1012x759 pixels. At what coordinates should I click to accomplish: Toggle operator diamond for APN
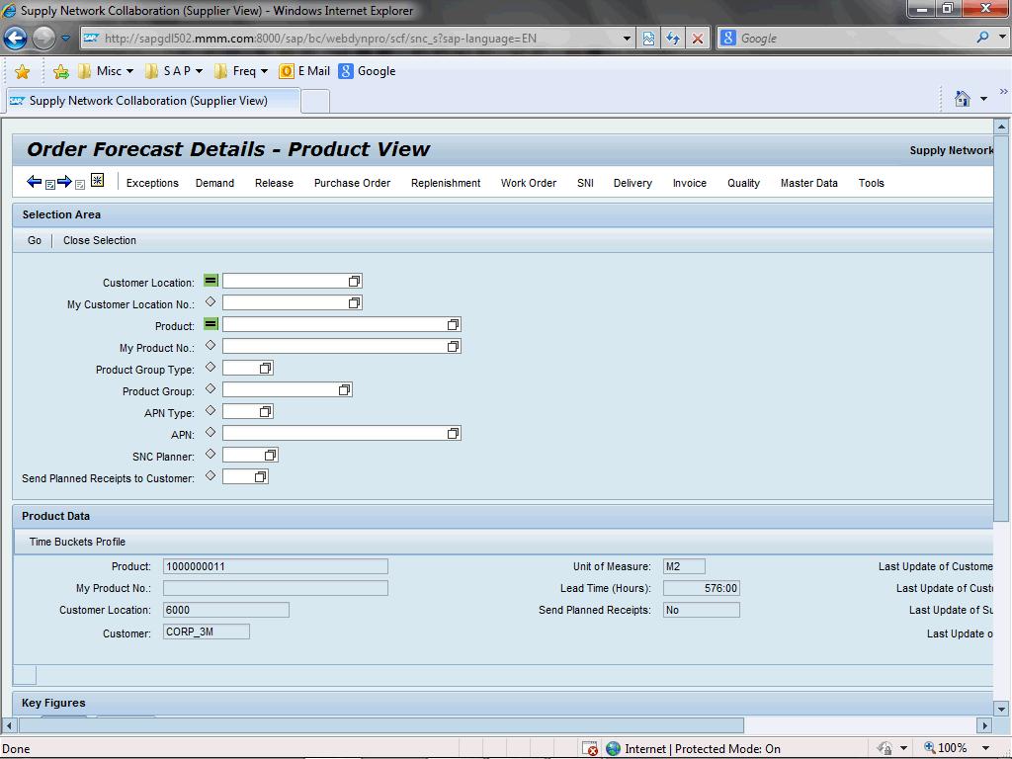[x=211, y=432]
